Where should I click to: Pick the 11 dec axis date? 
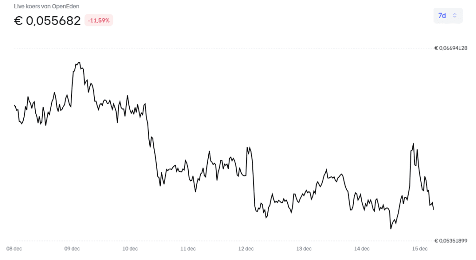tap(188, 249)
